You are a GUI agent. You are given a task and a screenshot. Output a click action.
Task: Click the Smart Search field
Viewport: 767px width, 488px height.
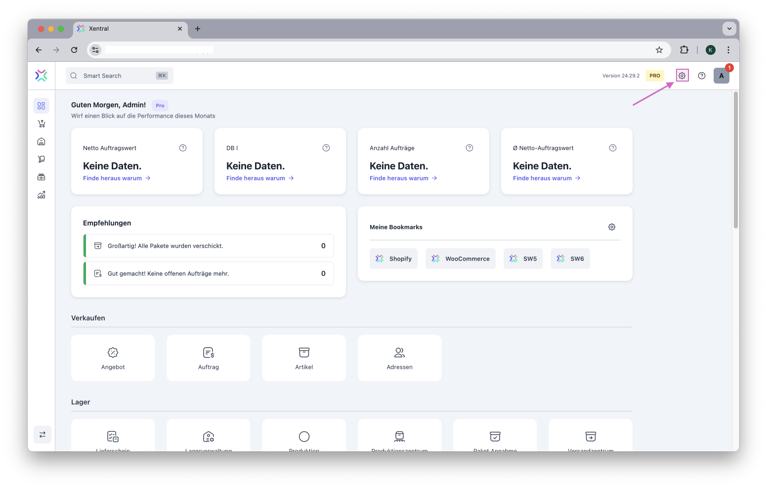pos(119,76)
